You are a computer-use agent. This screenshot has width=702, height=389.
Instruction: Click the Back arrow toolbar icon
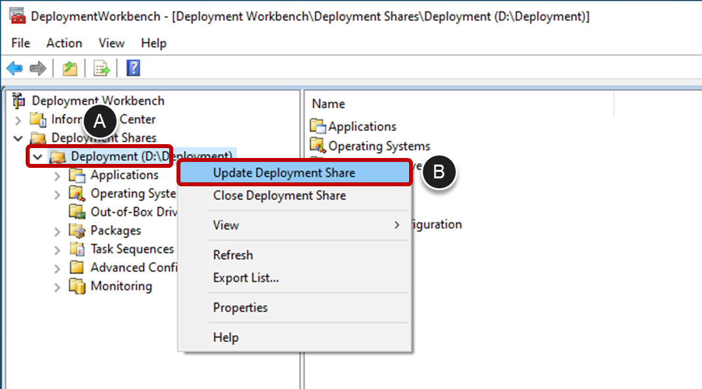14,68
